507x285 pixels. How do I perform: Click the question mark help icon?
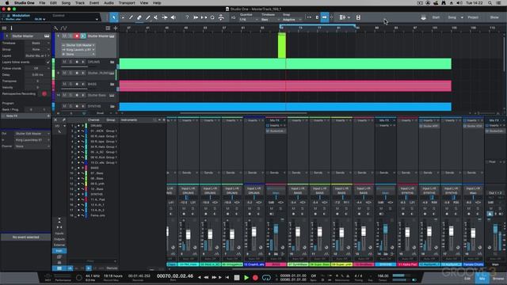point(187,17)
